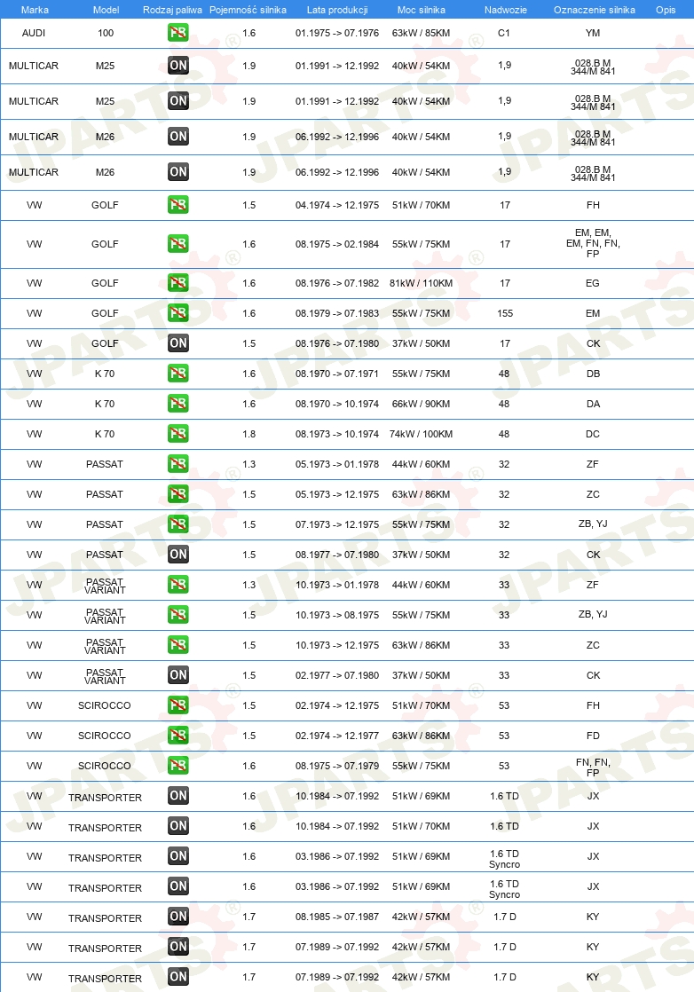The height and width of the screenshot is (992, 694).
Task: Click the '74kW / 100KM' power cell
Action: [x=421, y=434]
